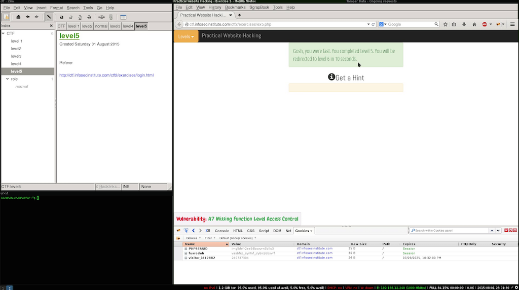Open Cookies panel tab dropdown
519x290 pixels.
(x=311, y=231)
